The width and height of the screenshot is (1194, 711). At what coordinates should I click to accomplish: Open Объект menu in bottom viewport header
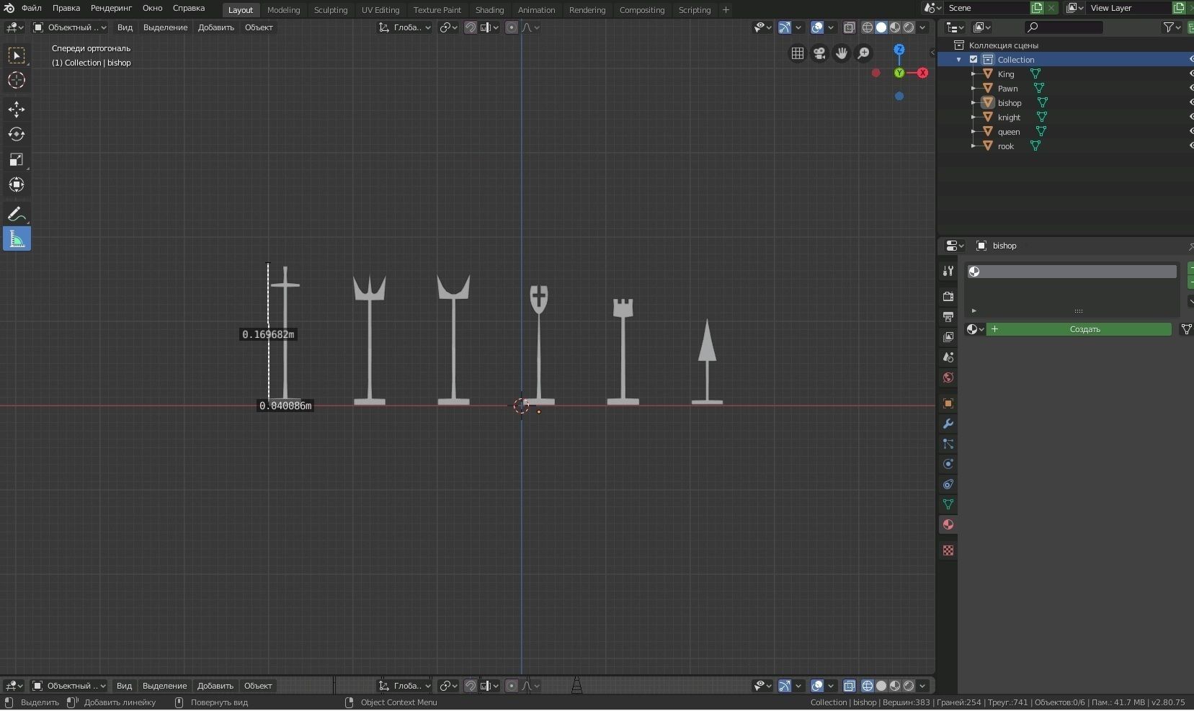(x=258, y=686)
